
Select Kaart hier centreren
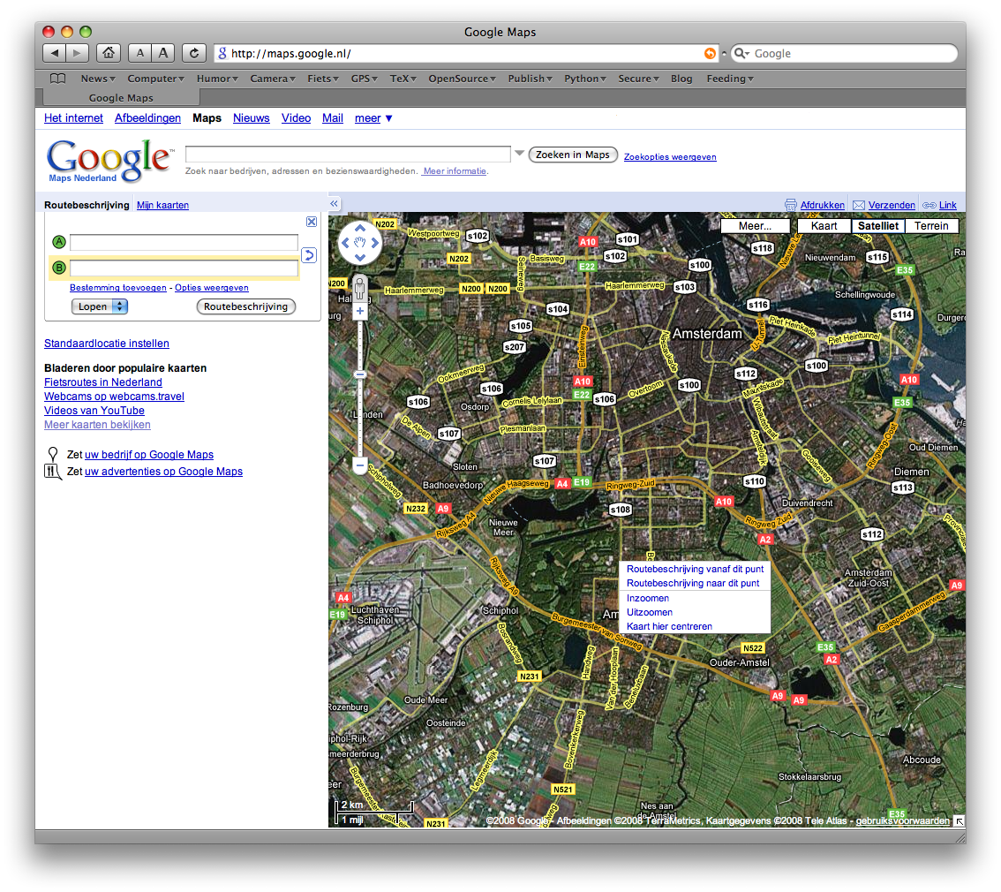(670, 626)
